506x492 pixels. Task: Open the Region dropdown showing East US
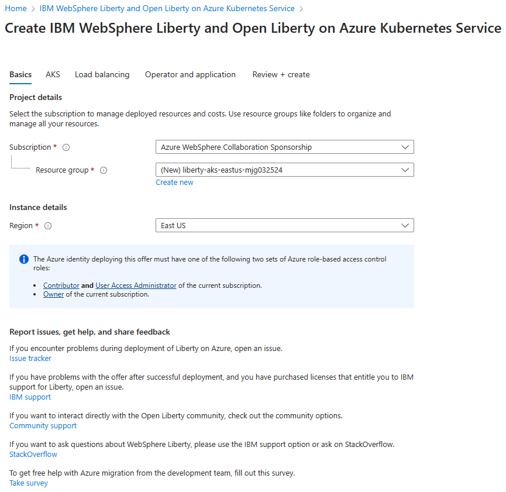(284, 226)
